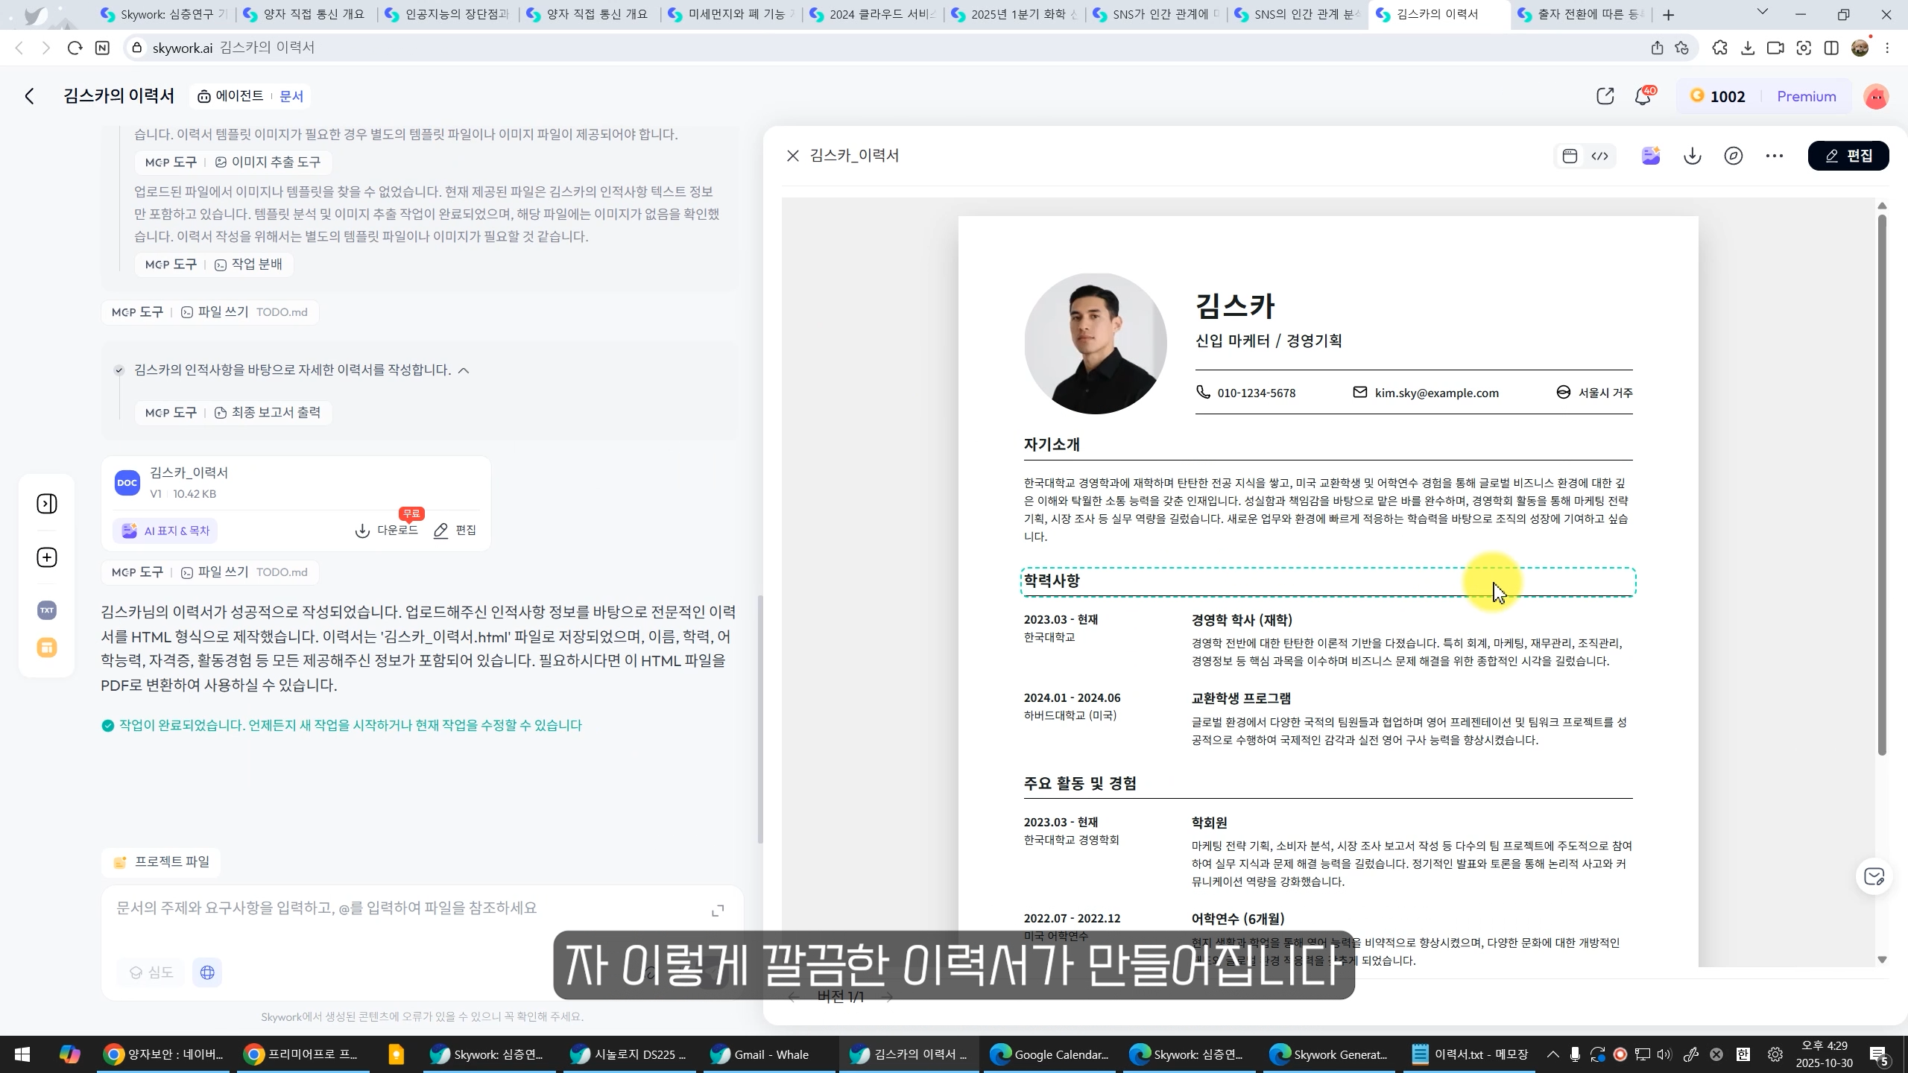Toggle the 심도 deep mode button
This screenshot has height=1073, width=1908.
tap(151, 972)
